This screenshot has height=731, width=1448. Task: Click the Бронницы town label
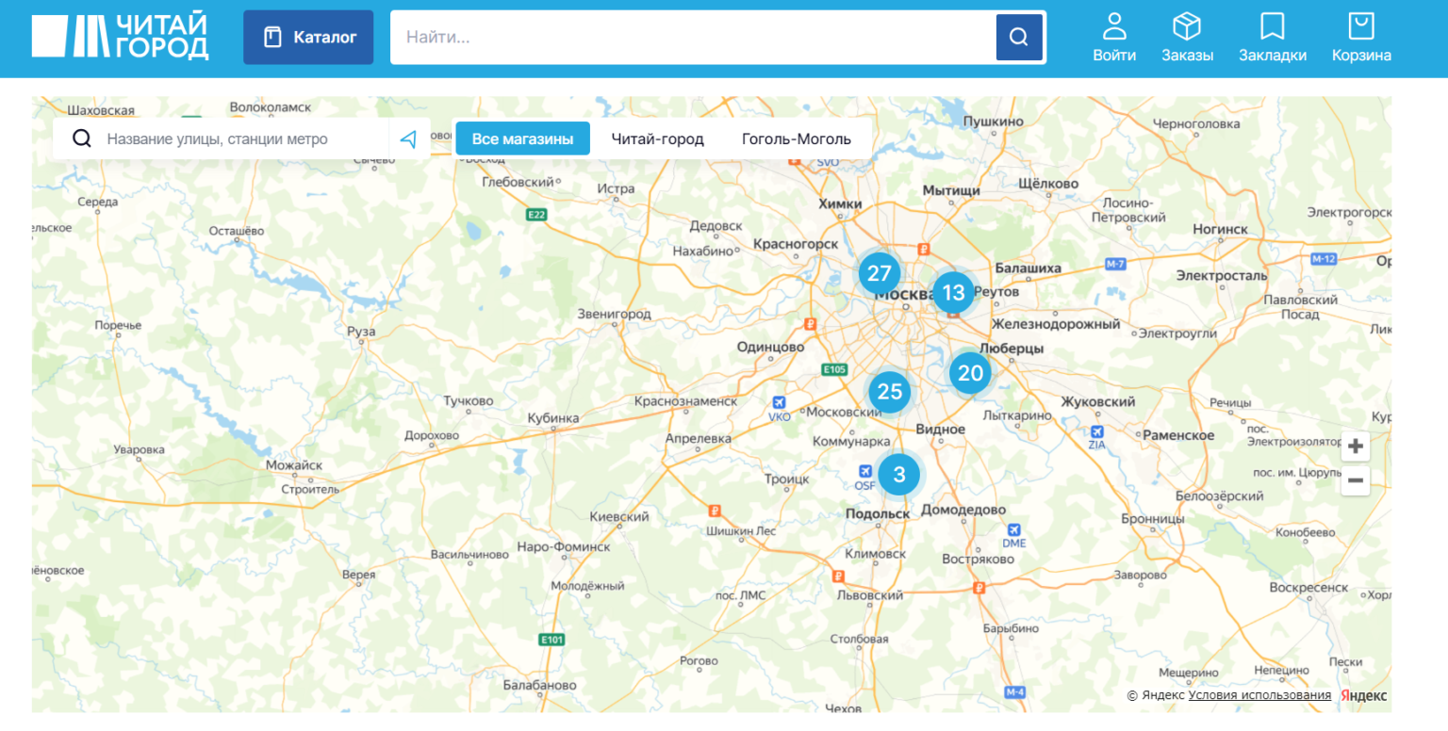click(1153, 519)
